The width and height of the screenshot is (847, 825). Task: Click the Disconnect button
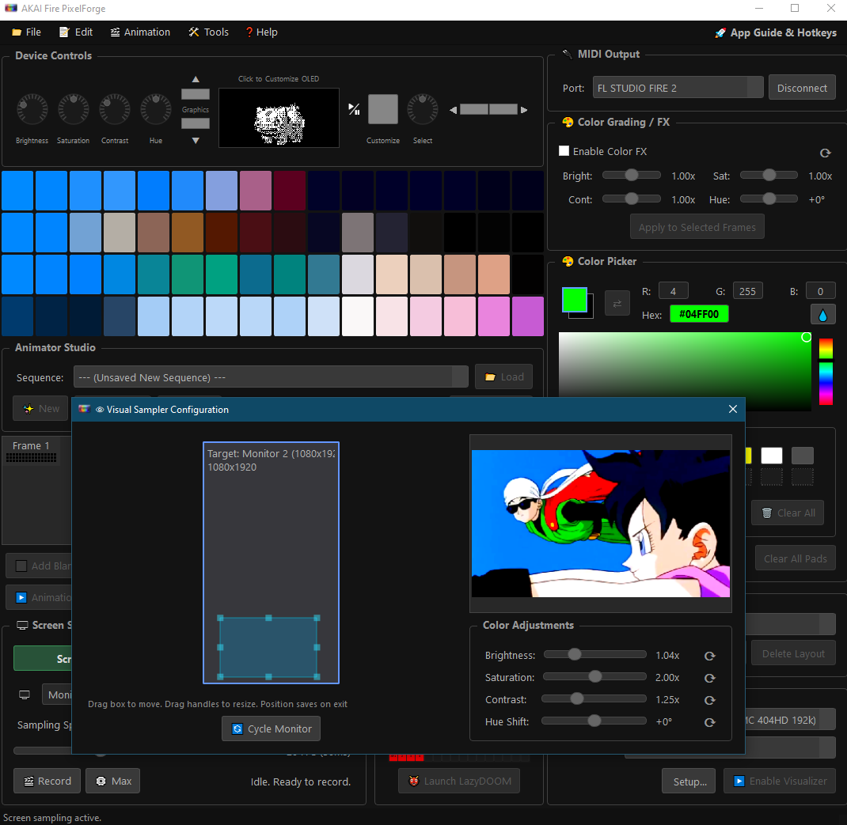pyautogui.click(x=802, y=88)
